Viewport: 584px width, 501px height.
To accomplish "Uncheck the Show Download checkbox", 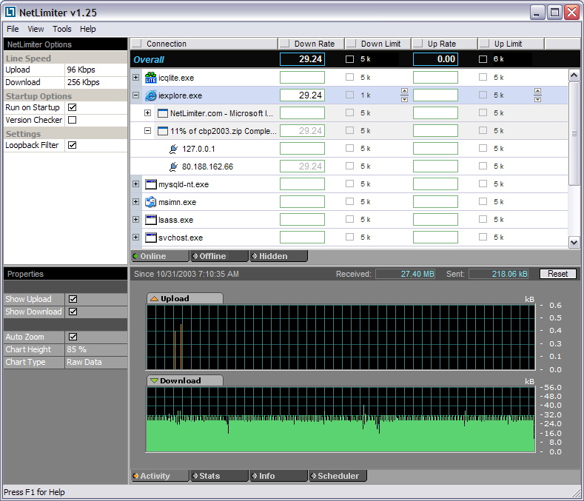I will click(x=73, y=312).
